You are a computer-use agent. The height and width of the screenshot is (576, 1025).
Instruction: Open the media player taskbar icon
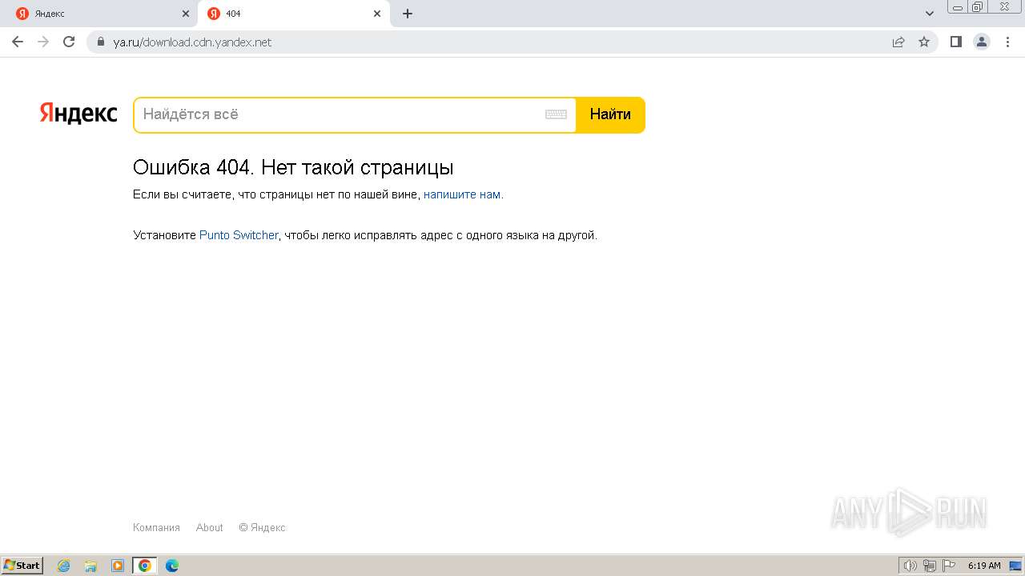pyautogui.click(x=118, y=566)
